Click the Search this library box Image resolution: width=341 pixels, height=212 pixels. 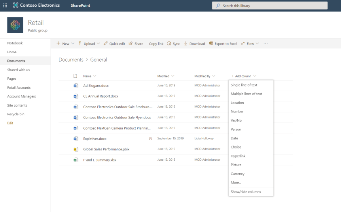[x=270, y=6]
